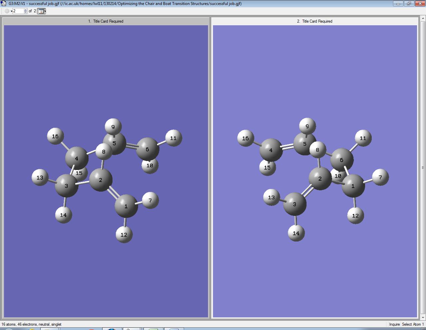The height and width of the screenshot is (330, 426).
Task: Click the frame number input field
Action: (x=18, y=11)
